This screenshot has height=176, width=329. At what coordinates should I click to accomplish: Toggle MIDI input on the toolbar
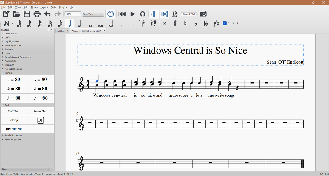[x=110, y=14]
